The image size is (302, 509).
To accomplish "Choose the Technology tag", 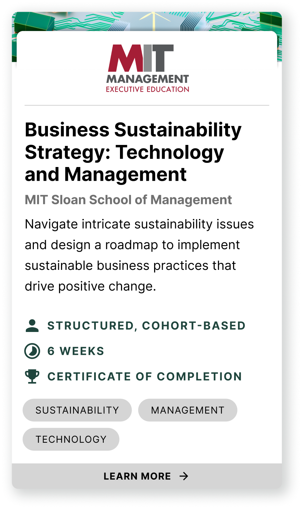I will click(71, 439).
